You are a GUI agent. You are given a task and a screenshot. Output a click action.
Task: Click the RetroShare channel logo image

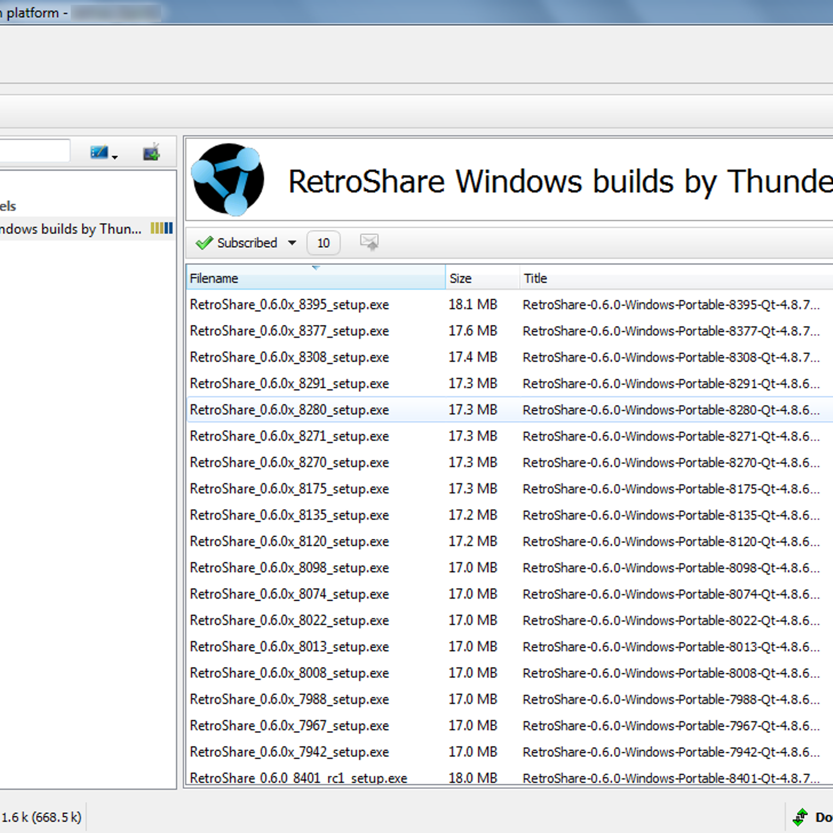228,180
